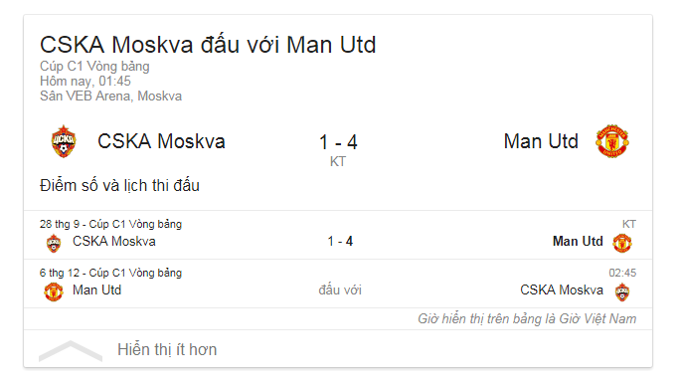Click the "Cúp C1 Vòng bảng" subtitle under title
This screenshot has height=385, width=681.
tap(94, 67)
